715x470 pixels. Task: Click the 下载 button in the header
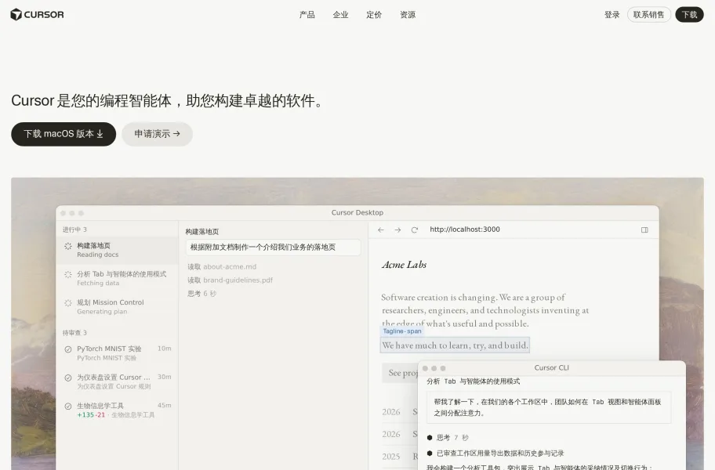pos(689,15)
